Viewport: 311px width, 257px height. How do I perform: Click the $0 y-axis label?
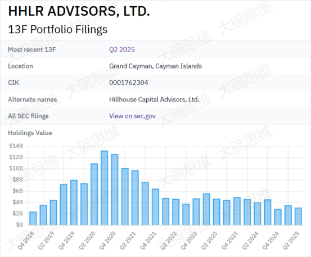[x=20, y=225]
